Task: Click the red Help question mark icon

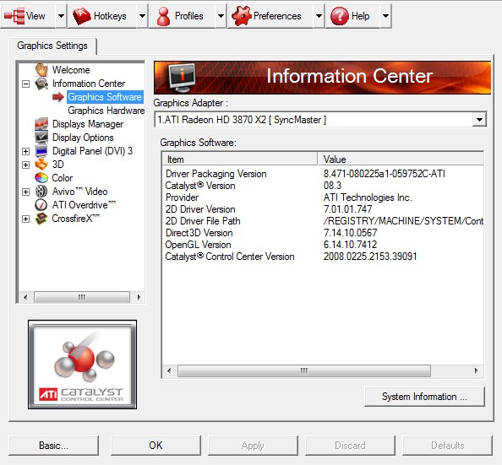Action: coord(340,16)
